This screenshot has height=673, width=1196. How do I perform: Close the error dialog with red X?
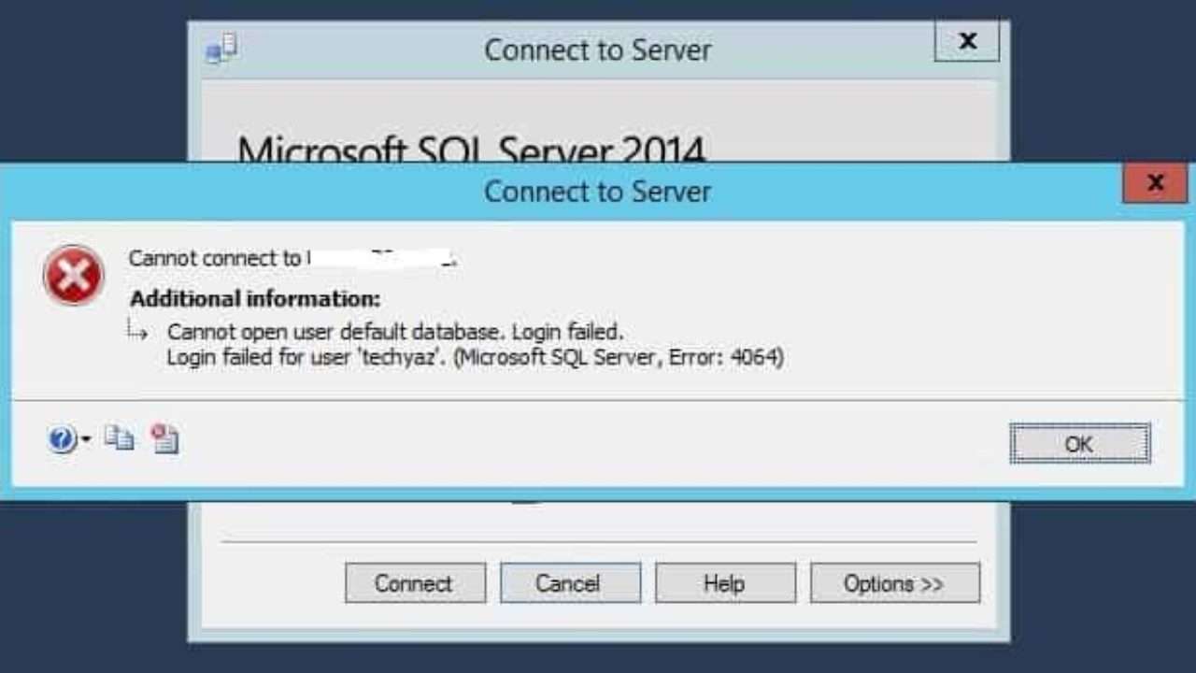[x=1155, y=183]
